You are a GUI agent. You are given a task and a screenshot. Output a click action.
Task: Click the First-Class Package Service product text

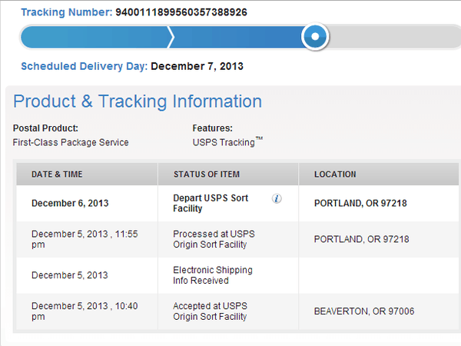coord(71,142)
